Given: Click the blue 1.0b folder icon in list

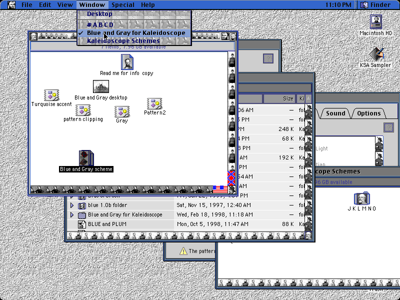Looking at the screenshot, I should 81,205.
